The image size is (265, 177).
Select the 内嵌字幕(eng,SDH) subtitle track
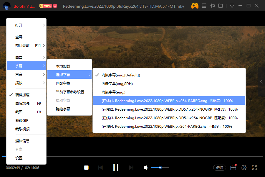pos(120,83)
